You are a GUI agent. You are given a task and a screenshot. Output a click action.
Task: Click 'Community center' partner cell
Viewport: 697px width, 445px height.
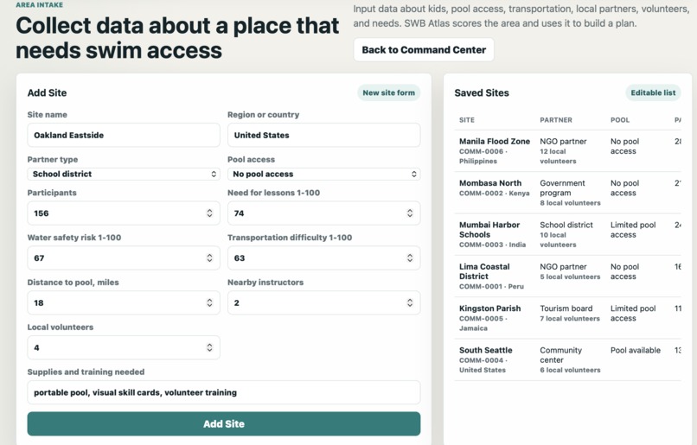pyautogui.click(x=561, y=355)
